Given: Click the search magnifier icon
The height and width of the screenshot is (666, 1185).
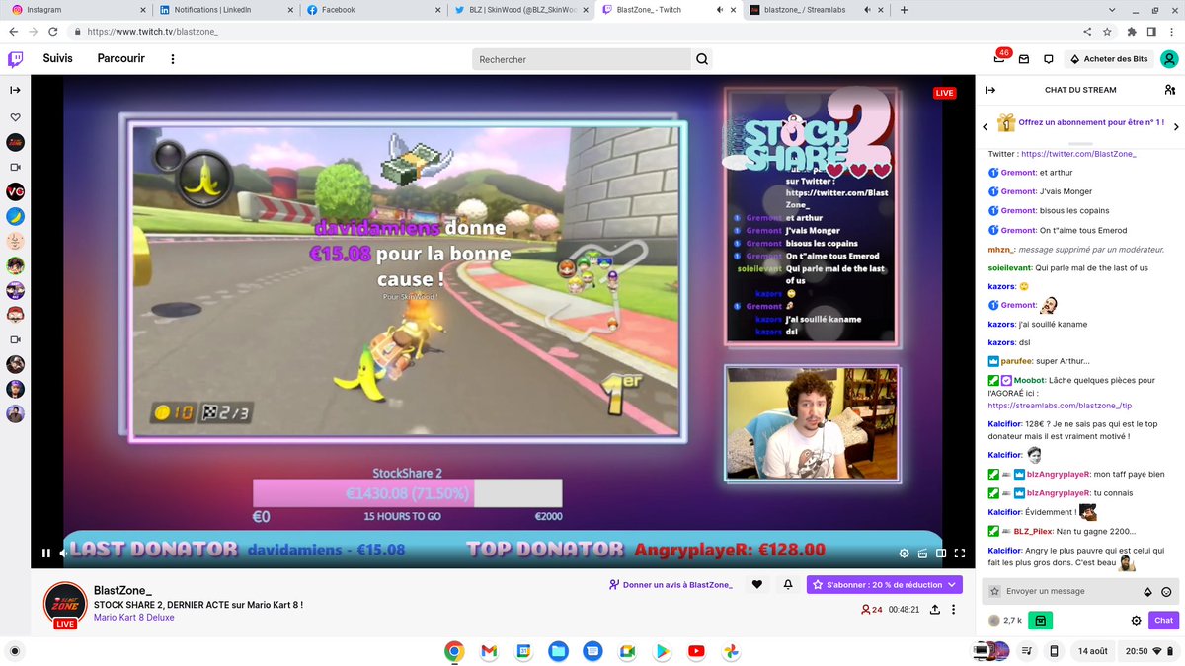Looking at the screenshot, I should pos(702,59).
